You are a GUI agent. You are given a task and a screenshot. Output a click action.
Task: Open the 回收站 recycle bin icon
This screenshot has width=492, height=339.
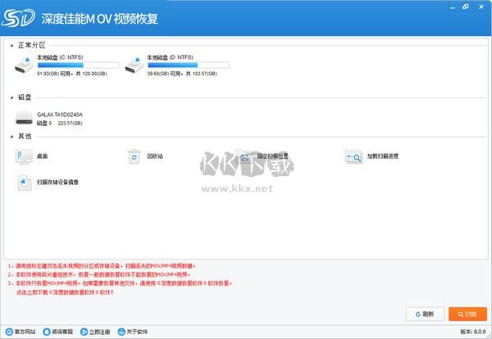pyautogui.click(x=134, y=156)
